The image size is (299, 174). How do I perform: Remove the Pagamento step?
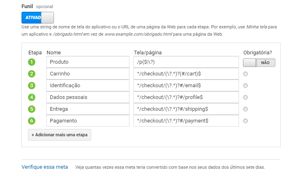[x=245, y=121]
